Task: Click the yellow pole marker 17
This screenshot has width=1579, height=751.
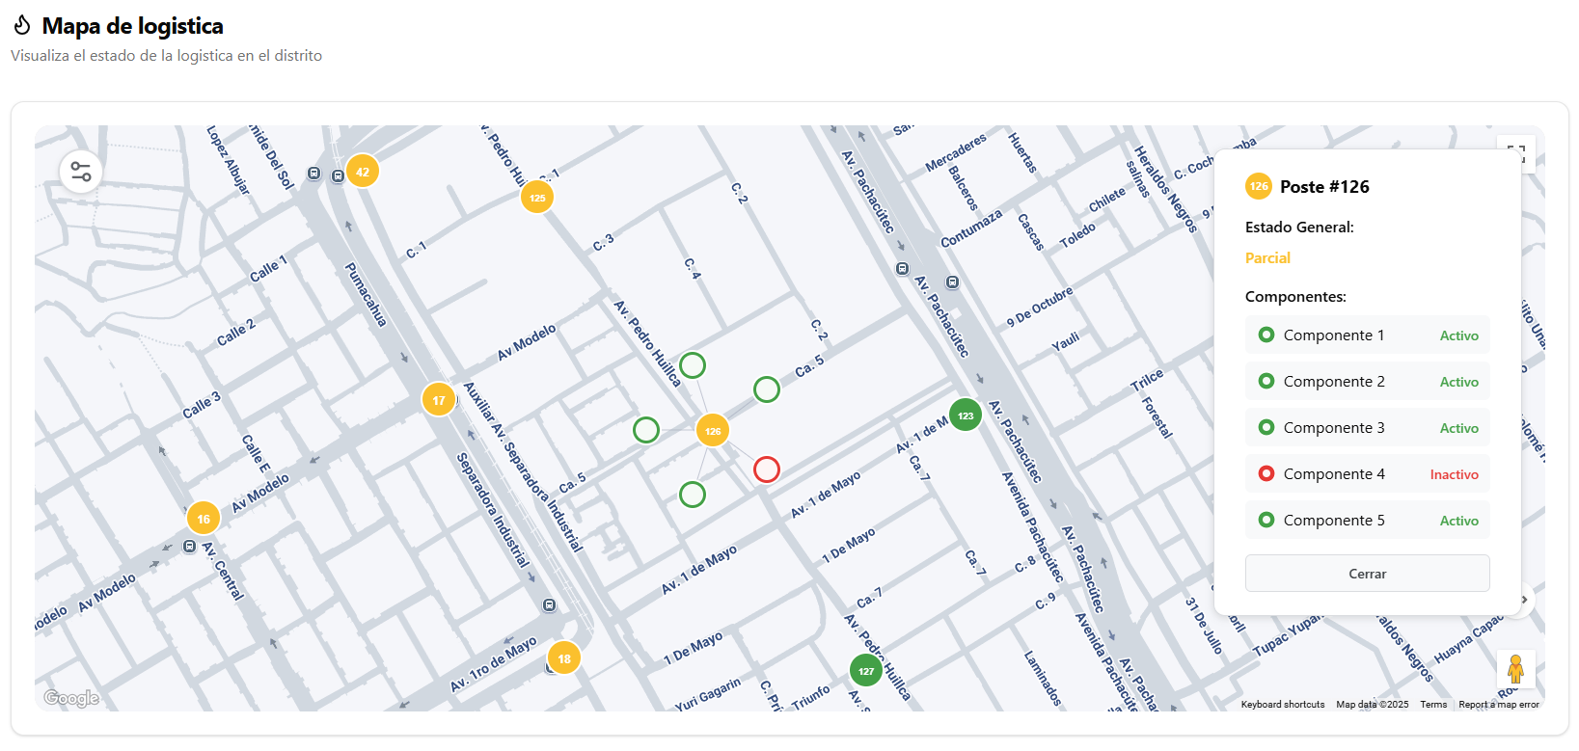Action: click(x=439, y=400)
